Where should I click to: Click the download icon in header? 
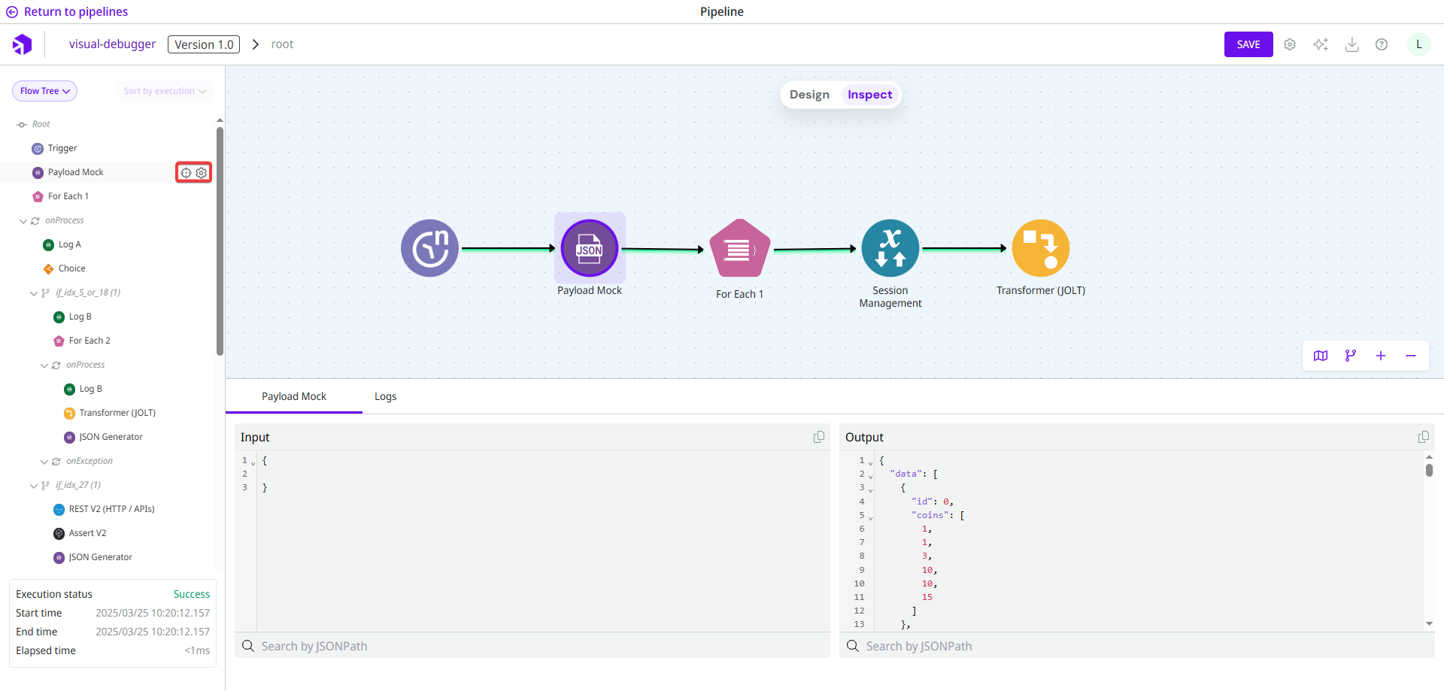[1351, 44]
